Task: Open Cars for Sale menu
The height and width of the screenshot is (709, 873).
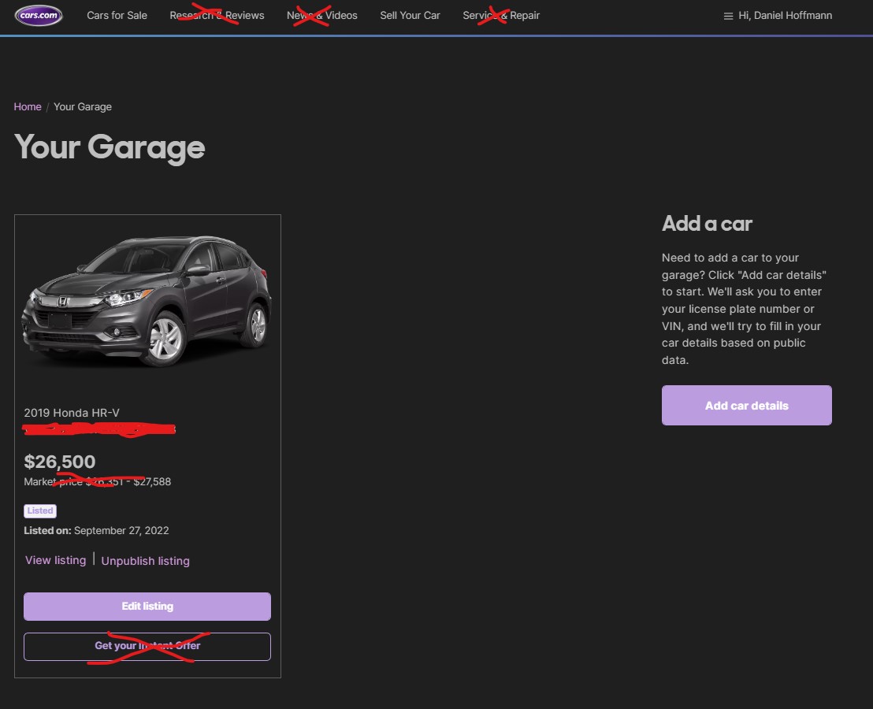Action: (117, 16)
